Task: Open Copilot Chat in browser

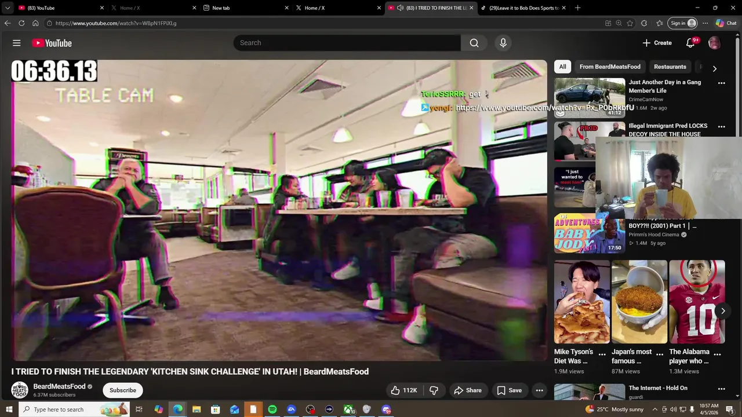Action: click(x=726, y=23)
